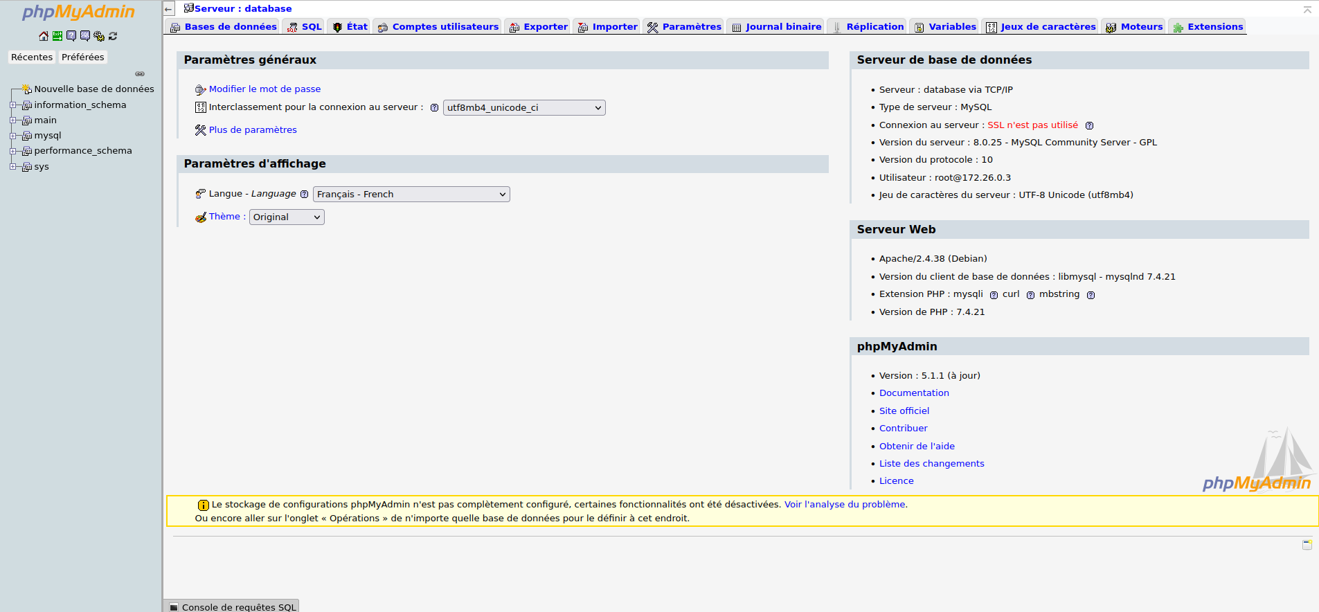The width and height of the screenshot is (1319, 612).
Task: Click the page-top arrow icon in header
Action: coord(1307,9)
